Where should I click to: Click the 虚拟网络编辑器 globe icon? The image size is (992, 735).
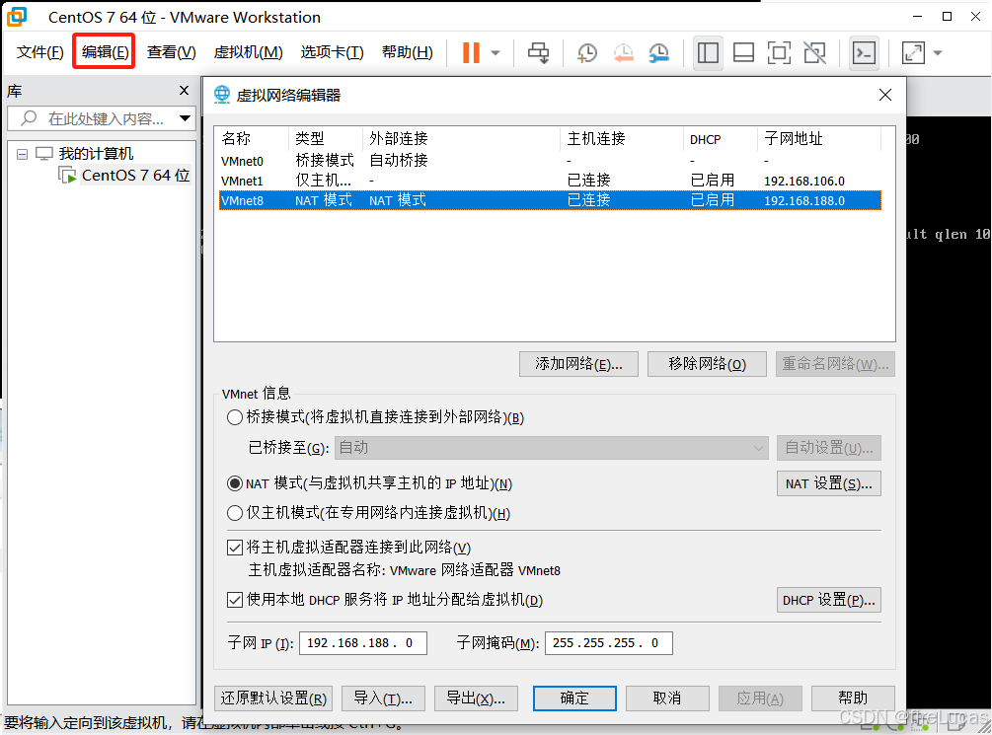(x=222, y=95)
